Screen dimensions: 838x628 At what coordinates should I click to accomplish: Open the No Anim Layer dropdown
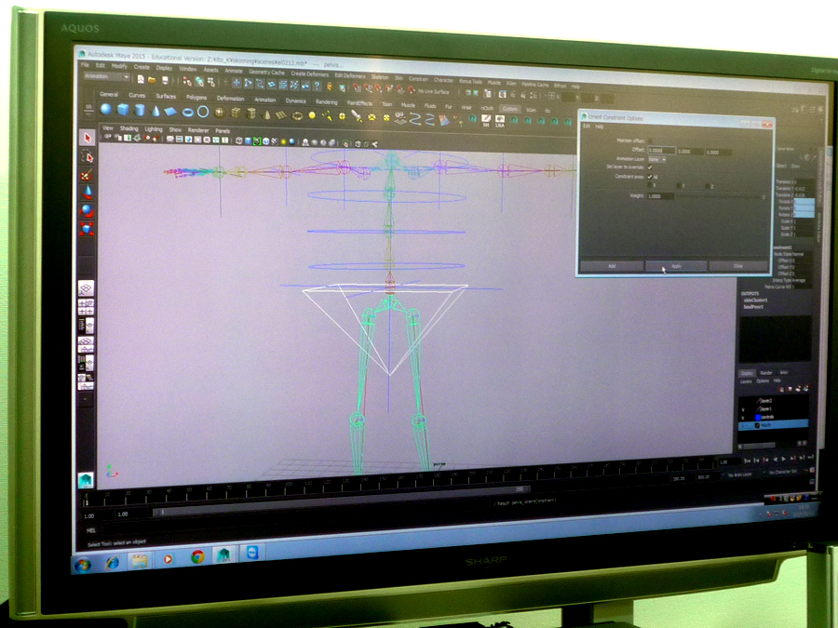pos(741,474)
